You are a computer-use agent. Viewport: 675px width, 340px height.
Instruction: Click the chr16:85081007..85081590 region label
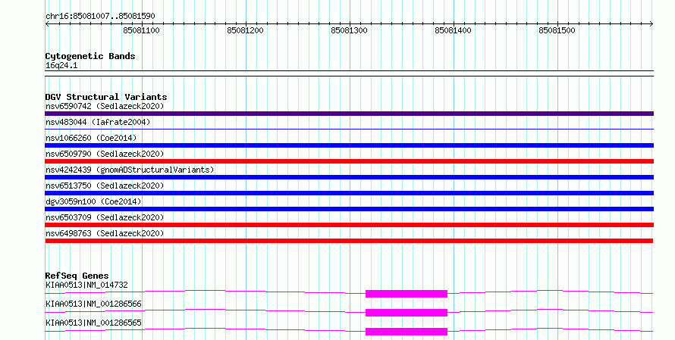click(100, 17)
